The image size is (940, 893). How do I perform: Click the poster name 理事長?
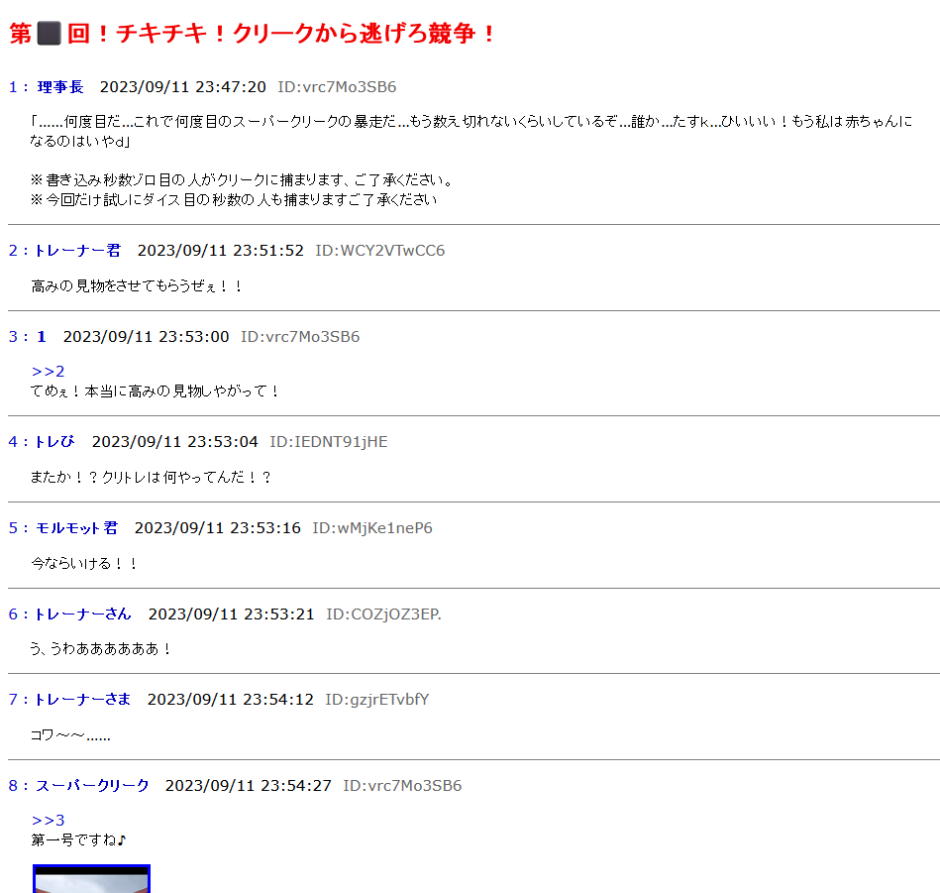tap(60, 87)
